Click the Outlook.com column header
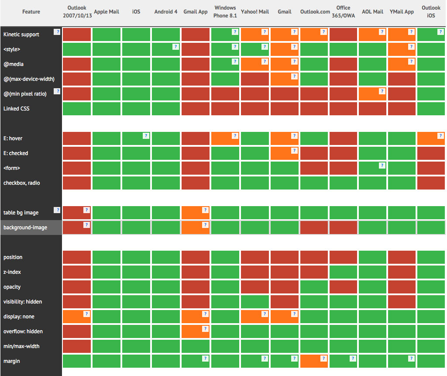Image resolution: width=447 pixels, height=376 pixels. (315, 12)
